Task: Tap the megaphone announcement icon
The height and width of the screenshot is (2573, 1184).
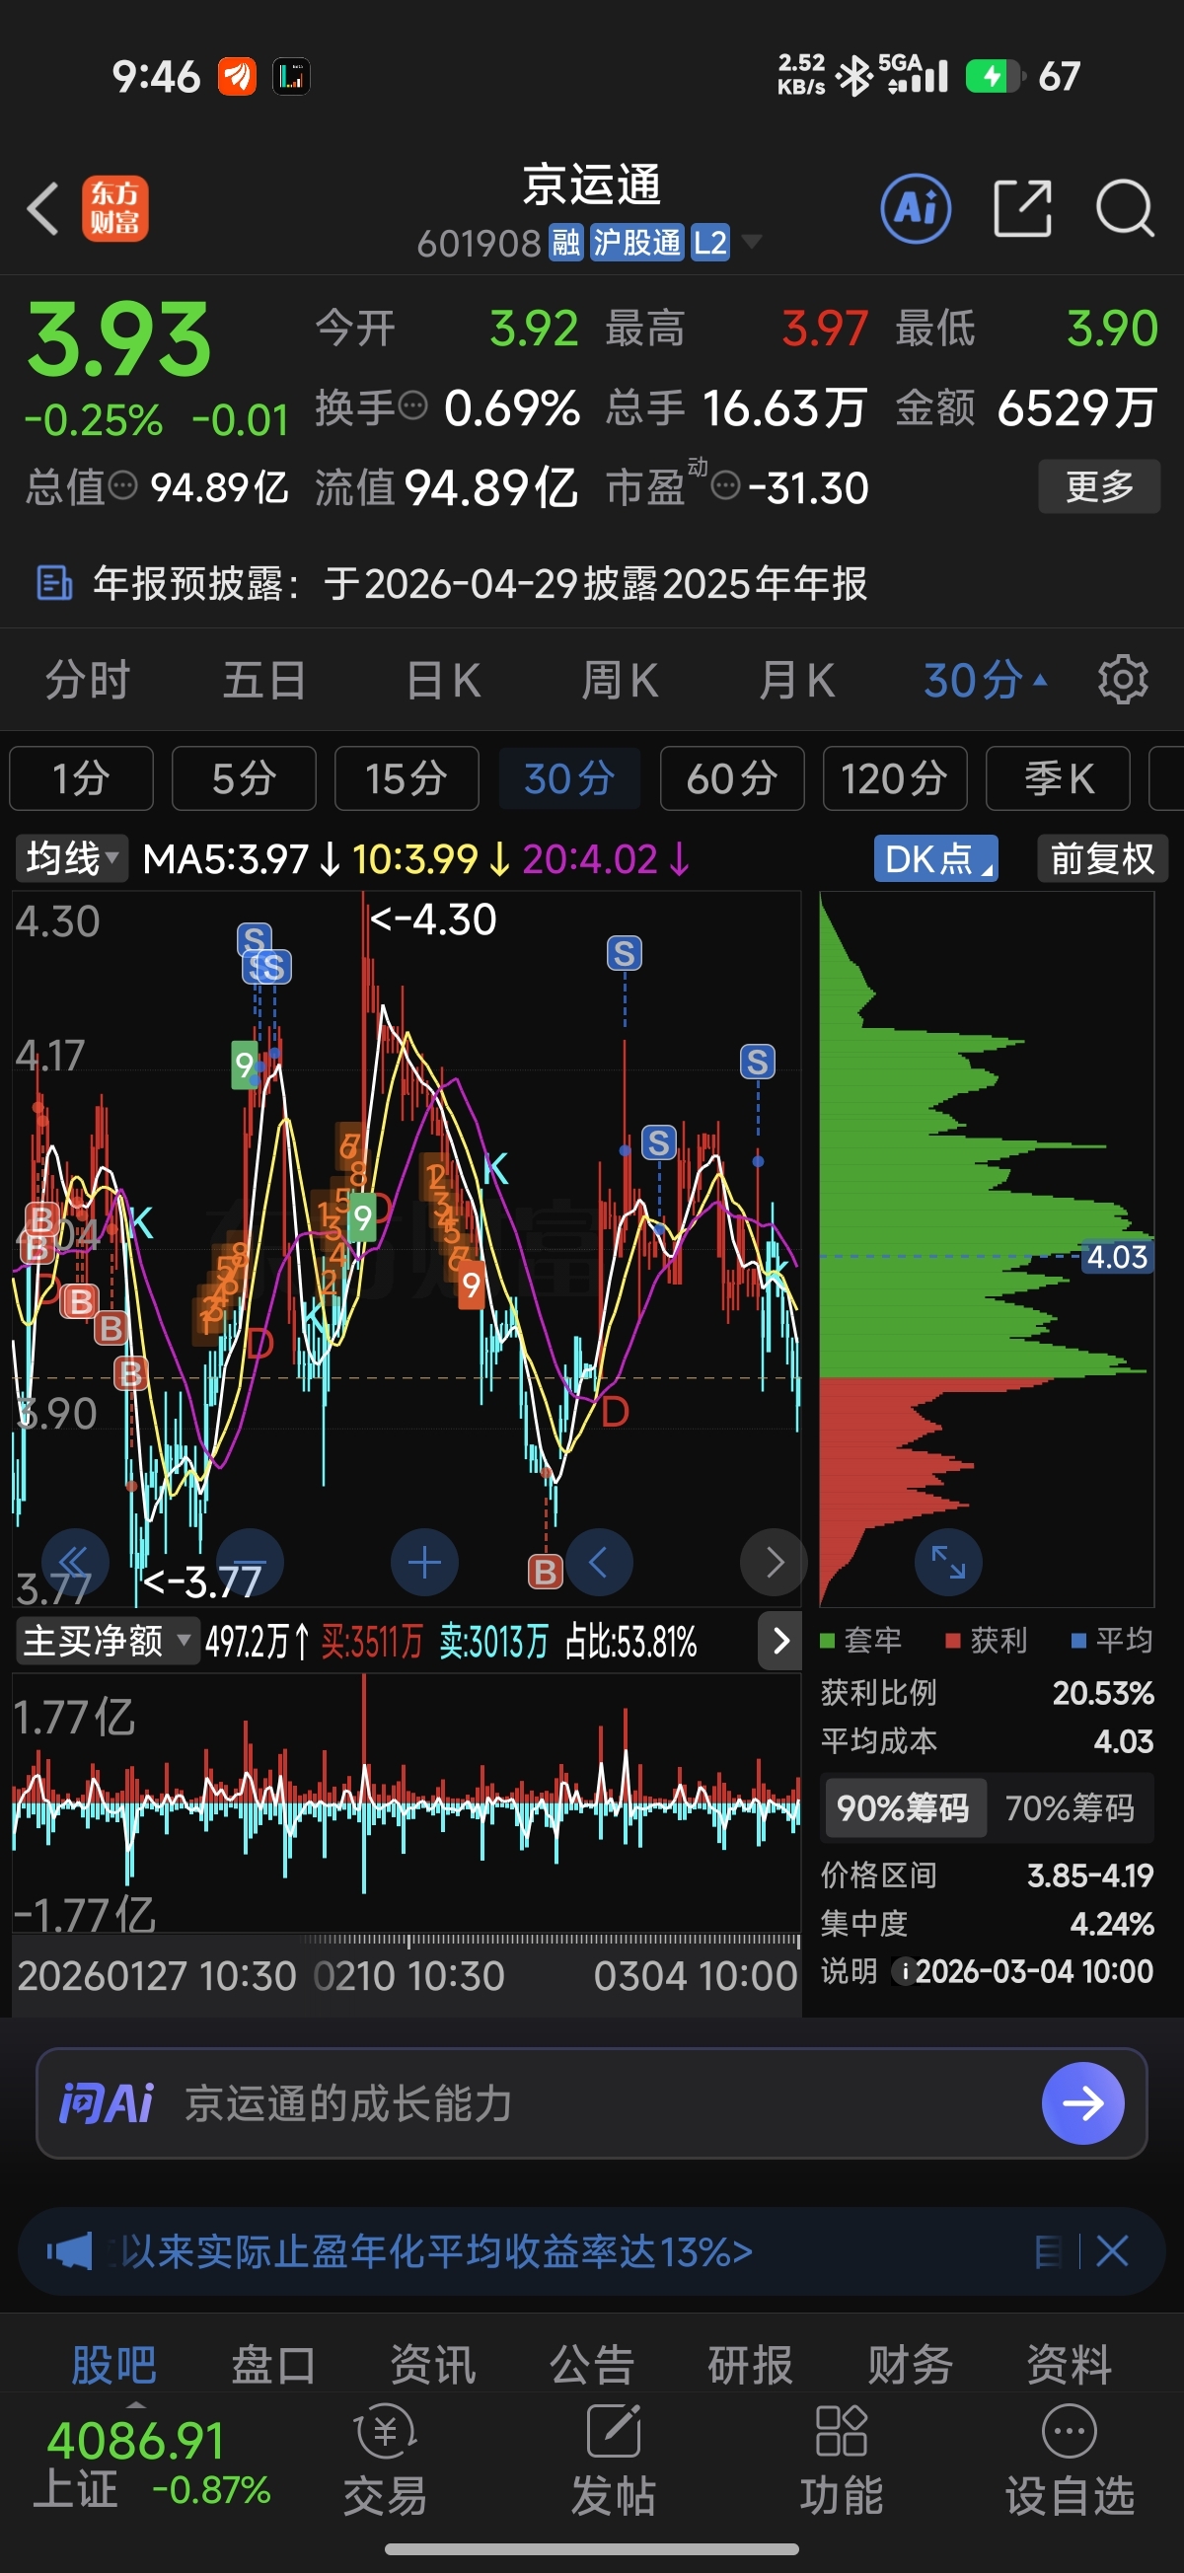Action: pyautogui.click(x=69, y=2251)
